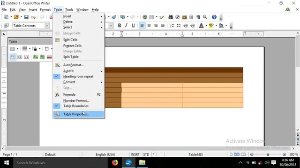Click Insert Row icon in Table toolbar
Screen dimensions: 300x168
pos(36,57)
